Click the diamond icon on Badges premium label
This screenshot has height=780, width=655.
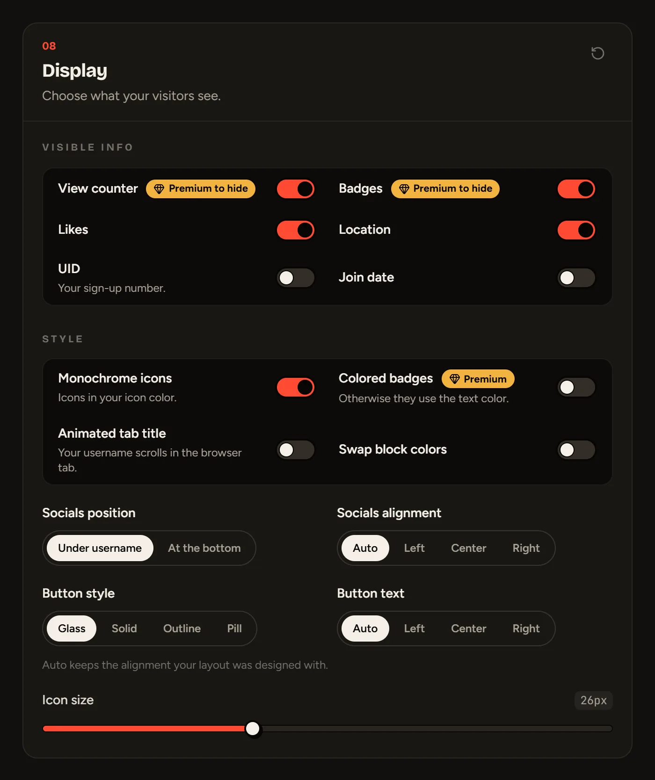404,189
